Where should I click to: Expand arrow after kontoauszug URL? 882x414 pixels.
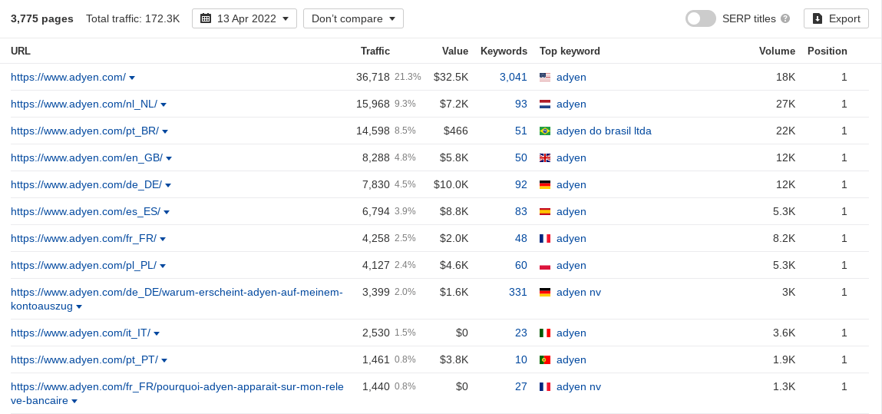click(79, 307)
